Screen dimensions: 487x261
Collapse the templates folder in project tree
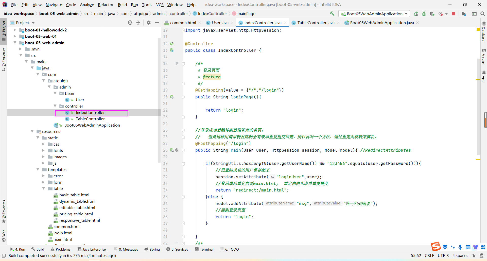click(x=38, y=169)
